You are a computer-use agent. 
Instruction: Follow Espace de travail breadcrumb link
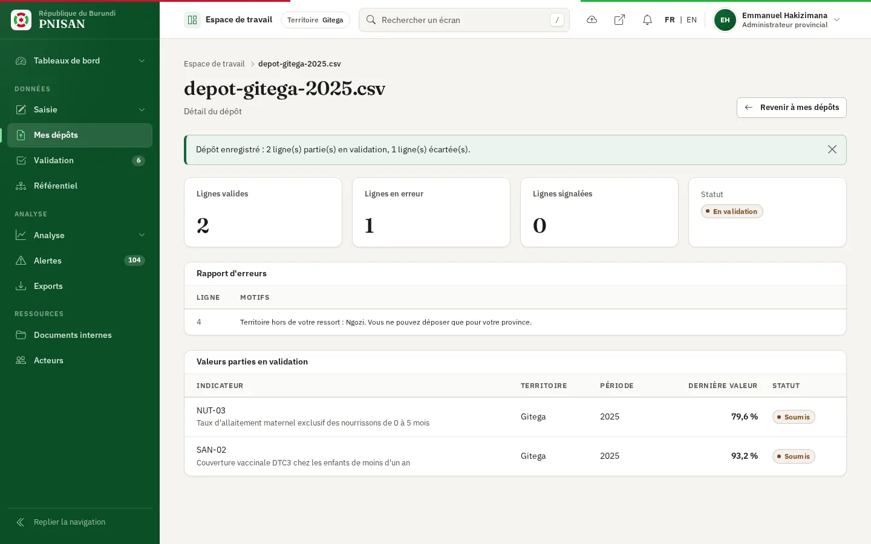click(x=214, y=64)
